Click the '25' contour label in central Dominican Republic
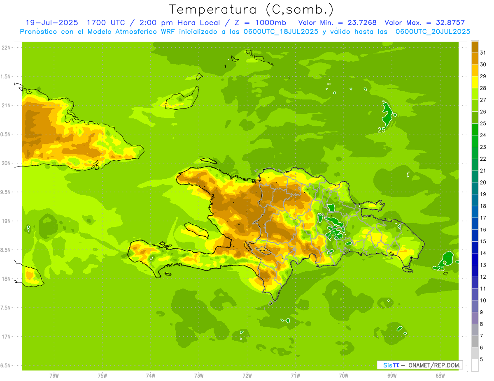The width and height of the screenshot is (494, 381). tap(332, 233)
